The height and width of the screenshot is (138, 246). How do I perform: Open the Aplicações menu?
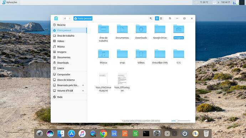coord(10,2)
